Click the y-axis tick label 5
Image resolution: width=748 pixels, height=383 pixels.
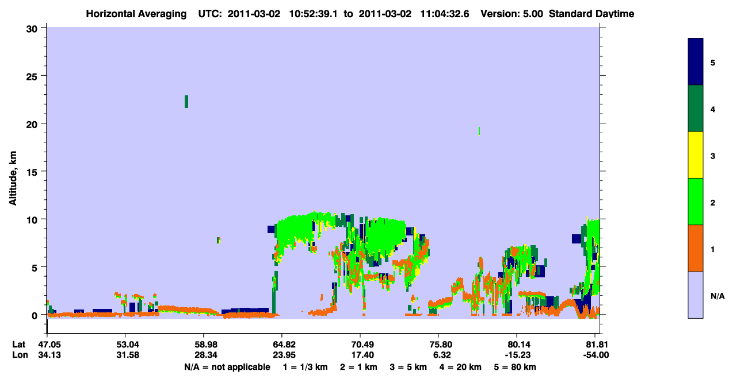36,267
